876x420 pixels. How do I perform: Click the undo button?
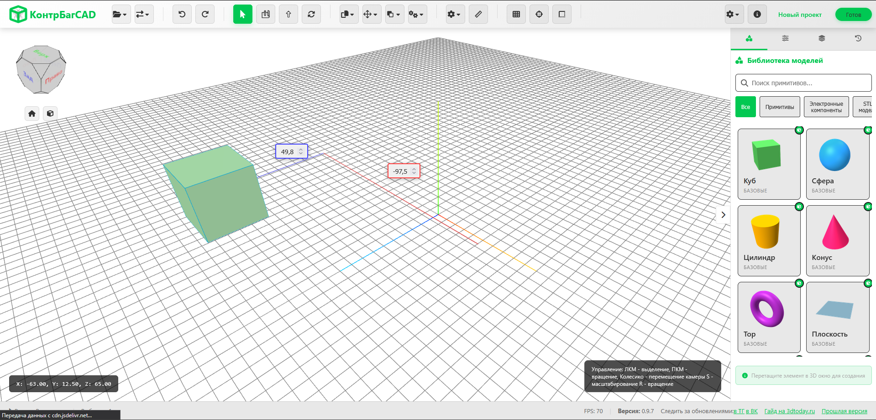point(182,15)
